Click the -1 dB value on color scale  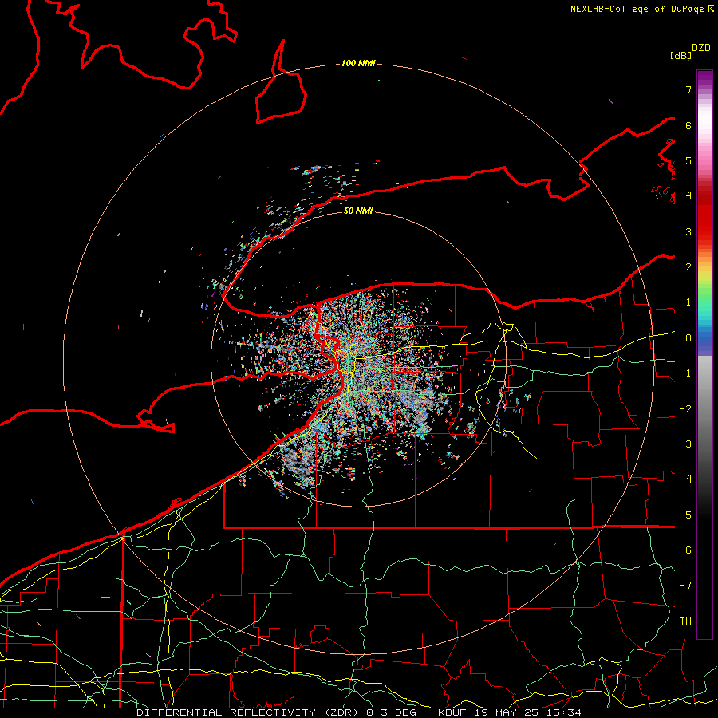tap(685, 373)
